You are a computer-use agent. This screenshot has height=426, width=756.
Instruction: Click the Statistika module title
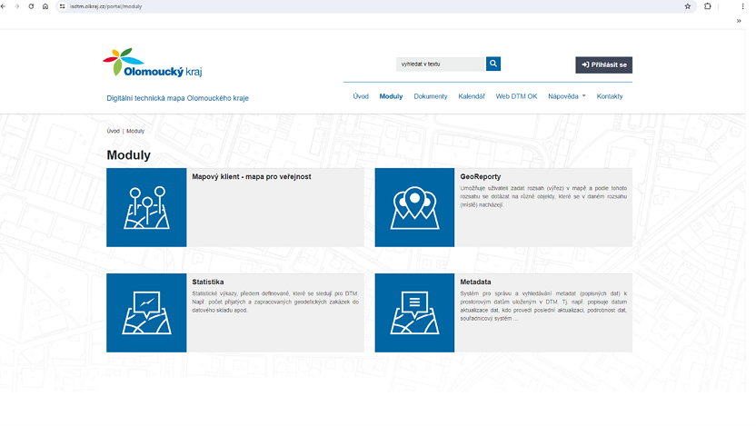208,282
